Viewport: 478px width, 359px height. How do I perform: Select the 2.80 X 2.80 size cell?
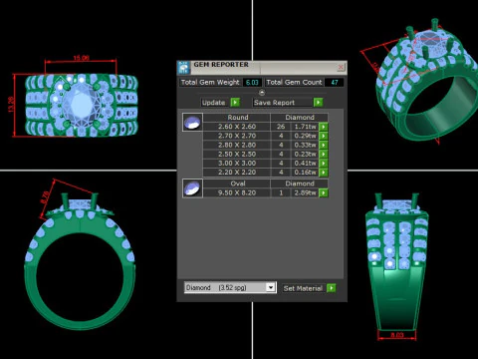click(237, 145)
